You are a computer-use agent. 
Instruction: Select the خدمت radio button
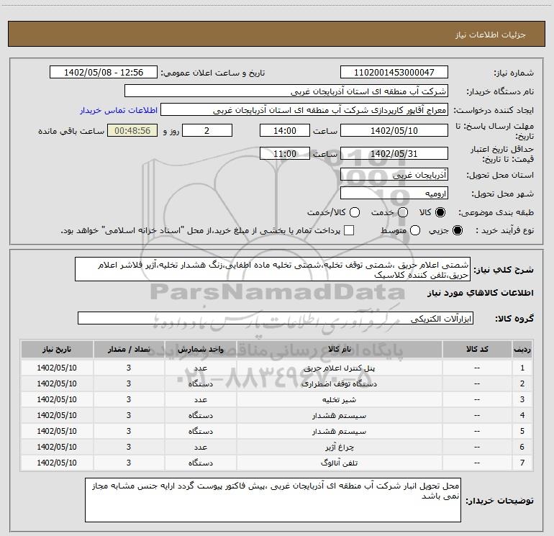point(403,212)
